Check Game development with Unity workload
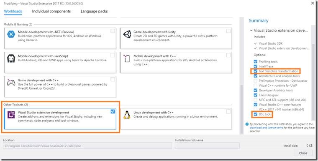This screenshot has height=161, width=318. coord(228,31)
